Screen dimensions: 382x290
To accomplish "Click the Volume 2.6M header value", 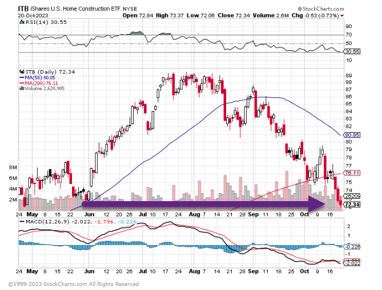I will point(271,15).
